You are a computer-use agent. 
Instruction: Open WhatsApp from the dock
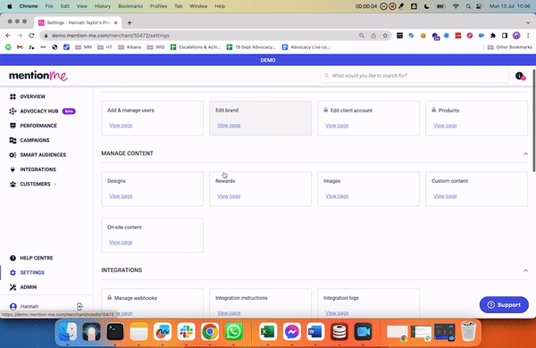(233, 332)
